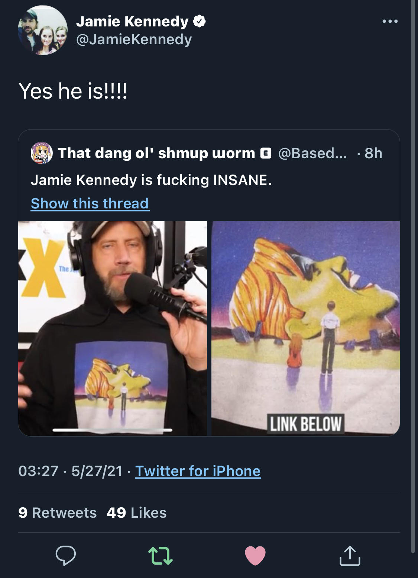418x578 pixels.
Task: Click the 'LINK BELOW' caption on image
Action: pos(305,424)
